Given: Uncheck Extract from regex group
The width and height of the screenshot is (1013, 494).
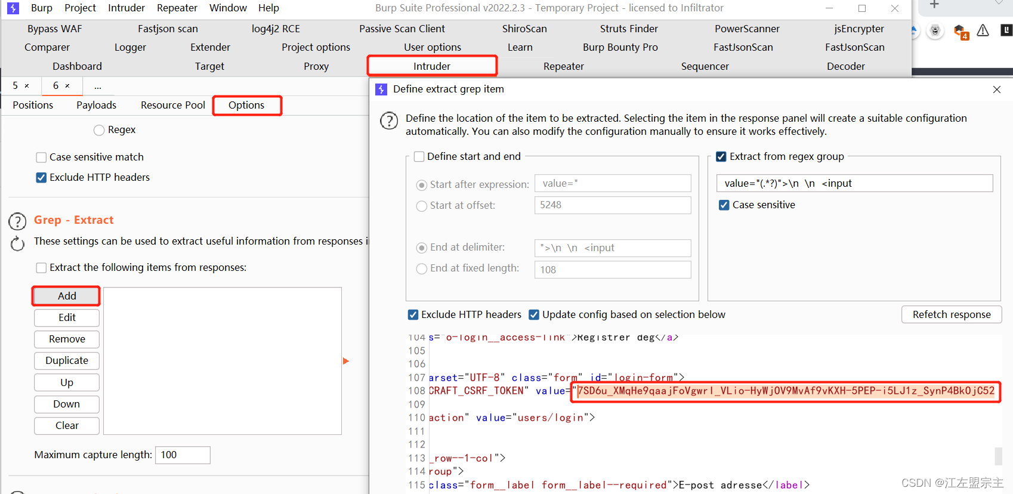Looking at the screenshot, I should pyautogui.click(x=721, y=156).
